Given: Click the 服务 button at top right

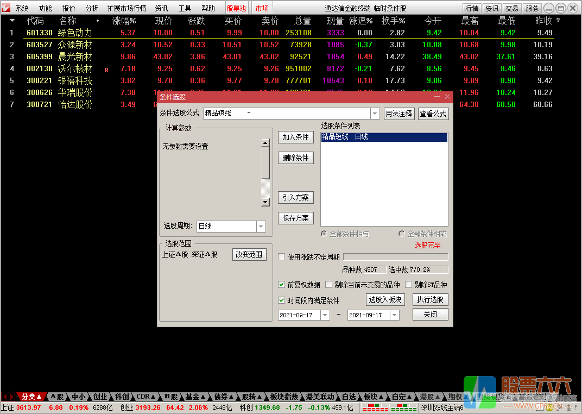Looking at the screenshot, I should pyautogui.click(x=532, y=8).
